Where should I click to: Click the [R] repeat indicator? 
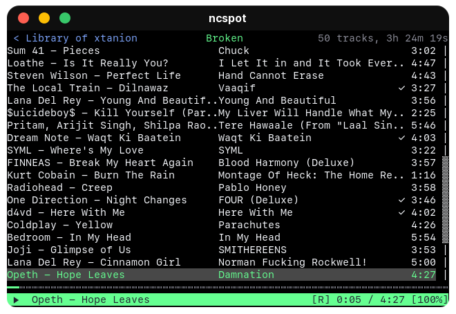point(321,299)
